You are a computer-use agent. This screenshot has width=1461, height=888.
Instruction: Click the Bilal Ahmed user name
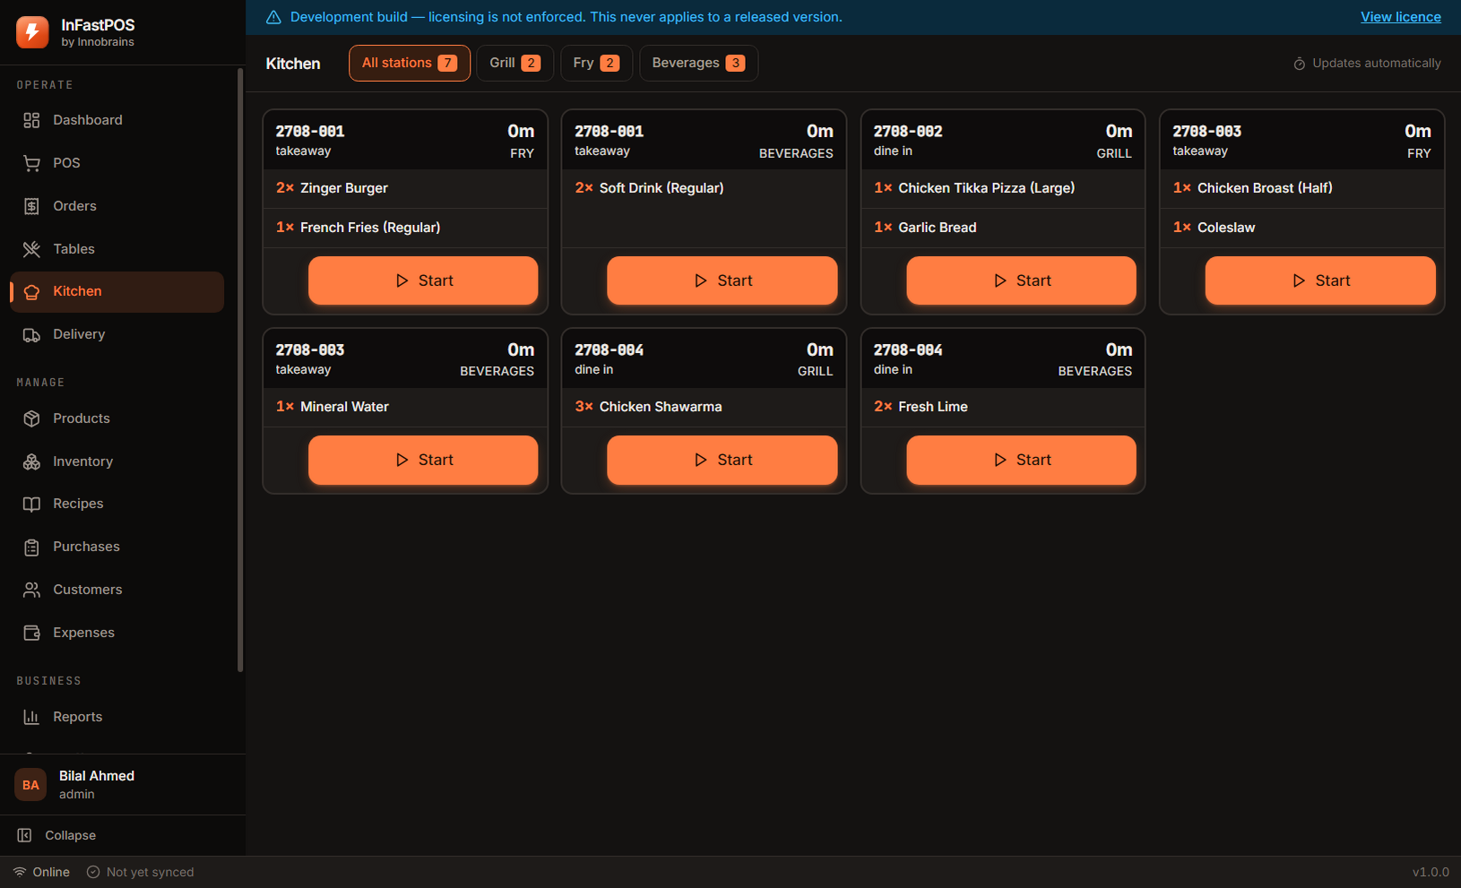click(x=97, y=776)
